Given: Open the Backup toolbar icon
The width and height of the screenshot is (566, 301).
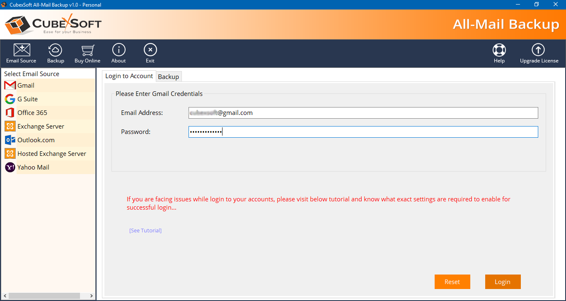Looking at the screenshot, I should [56, 50].
